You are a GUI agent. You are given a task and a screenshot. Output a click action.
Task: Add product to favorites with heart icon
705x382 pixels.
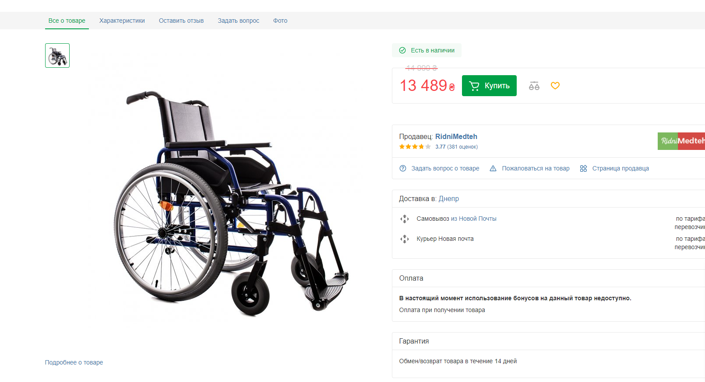[x=555, y=86]
